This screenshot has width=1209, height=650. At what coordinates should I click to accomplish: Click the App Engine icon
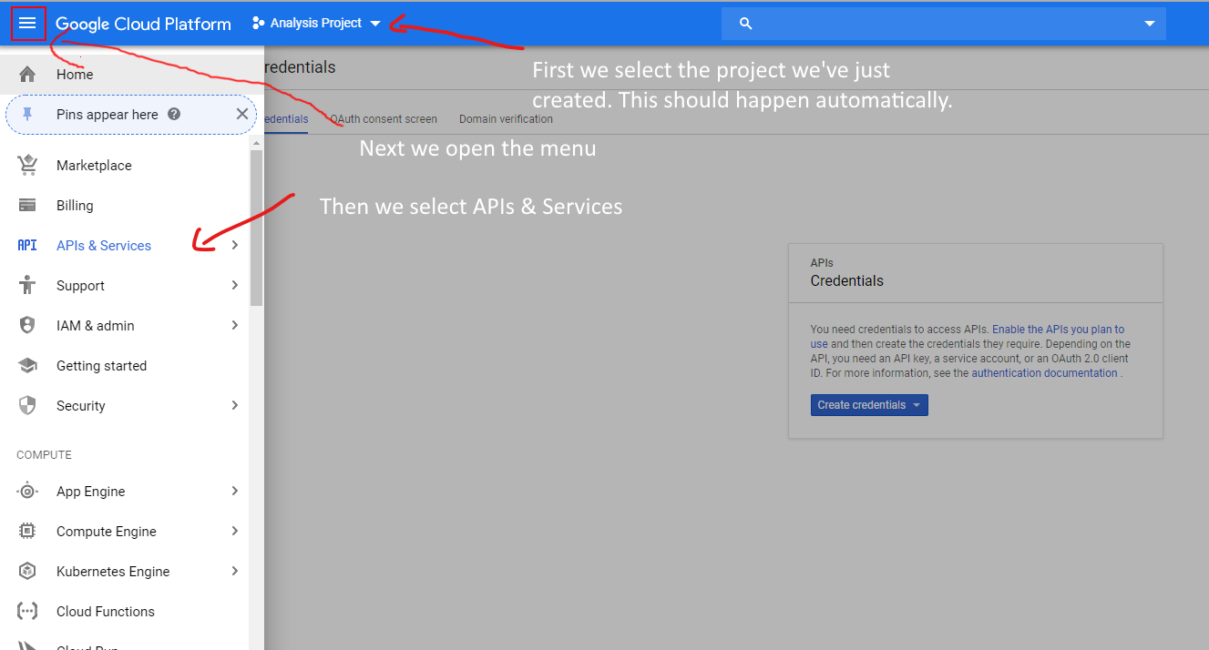[27, 492]
